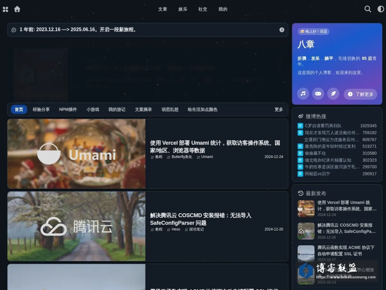The height and width of the screenshot is (290, 386).
Task: Open the announcement text about 开启一段新旅程
Action: click(x=78, y=30)
